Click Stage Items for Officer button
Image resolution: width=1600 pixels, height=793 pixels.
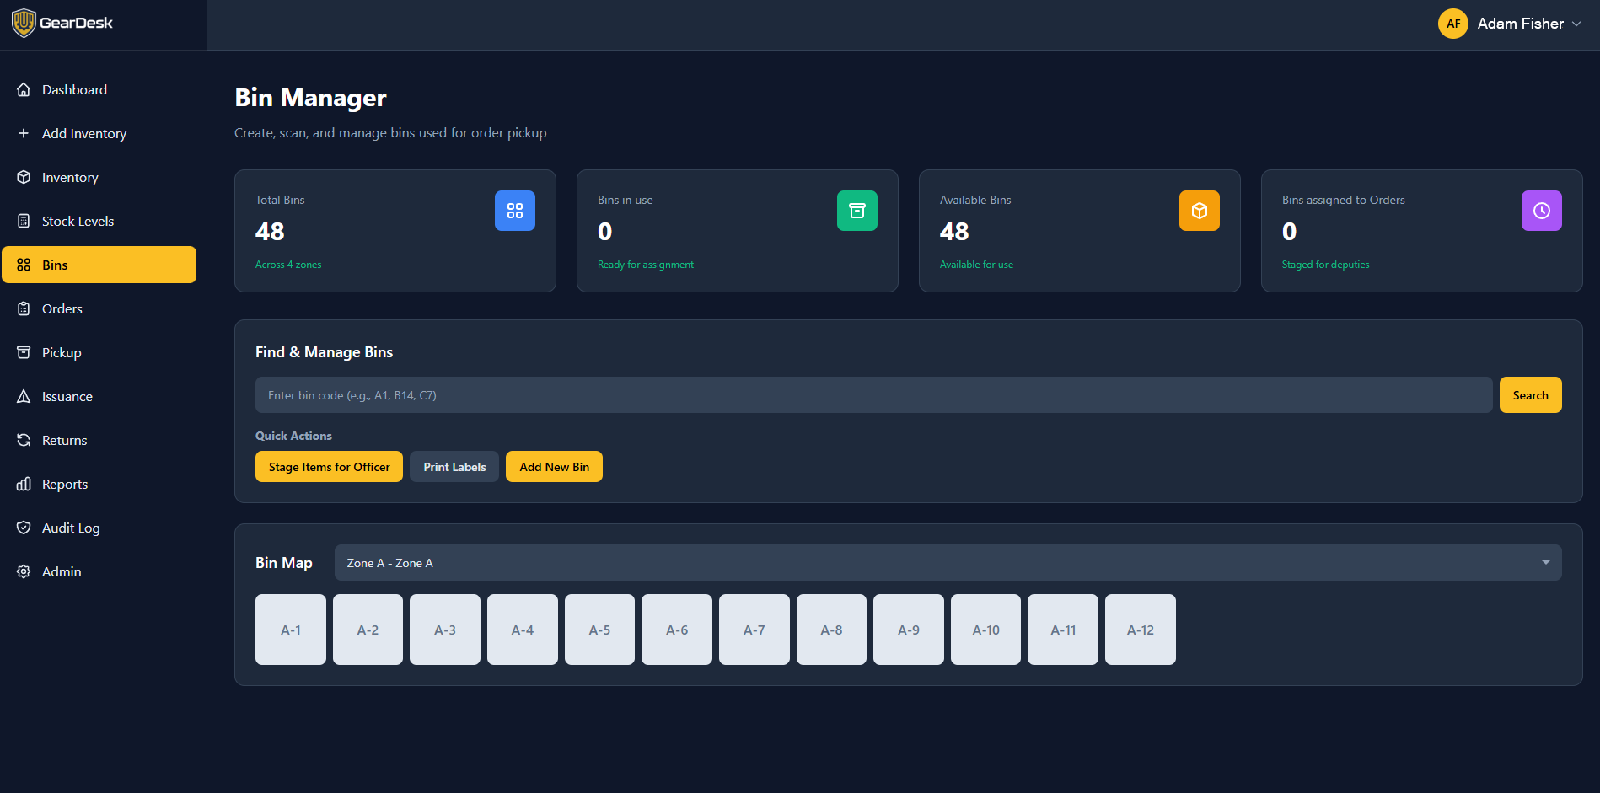pos(329,467)
